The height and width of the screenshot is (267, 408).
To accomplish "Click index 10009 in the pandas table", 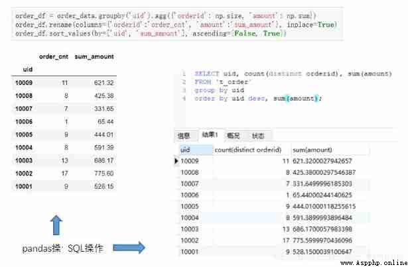I will (x=24, y=83).
